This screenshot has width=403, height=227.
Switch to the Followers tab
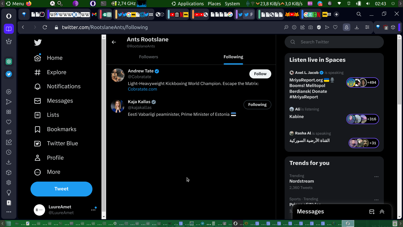click(x=148, y=57)
